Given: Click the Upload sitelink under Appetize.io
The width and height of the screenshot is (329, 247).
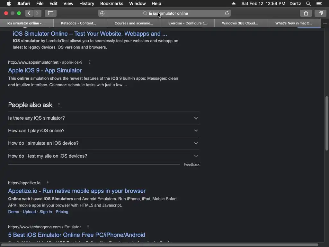Looking at the screenshot, I should tap(29, 212).
